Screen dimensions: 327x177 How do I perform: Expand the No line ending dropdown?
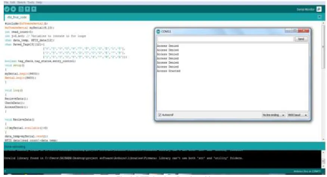pos(273,115)
